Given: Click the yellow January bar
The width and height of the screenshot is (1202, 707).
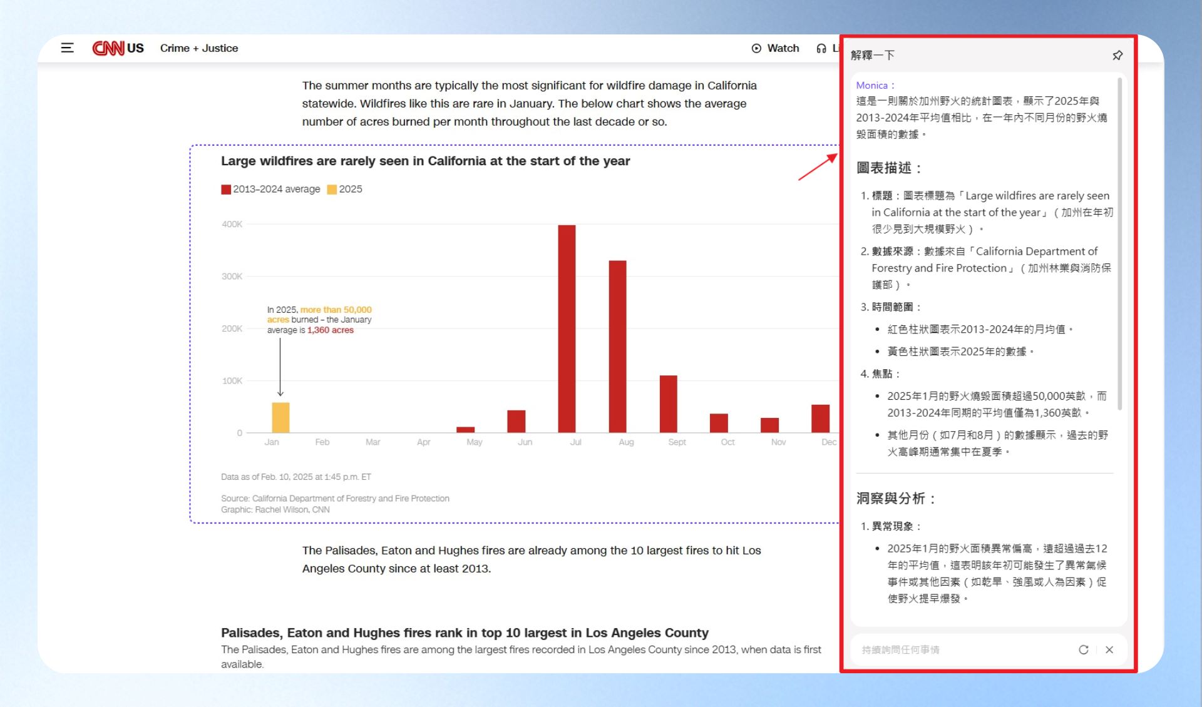Looking at the screenshot, I should tap(280, 417).
